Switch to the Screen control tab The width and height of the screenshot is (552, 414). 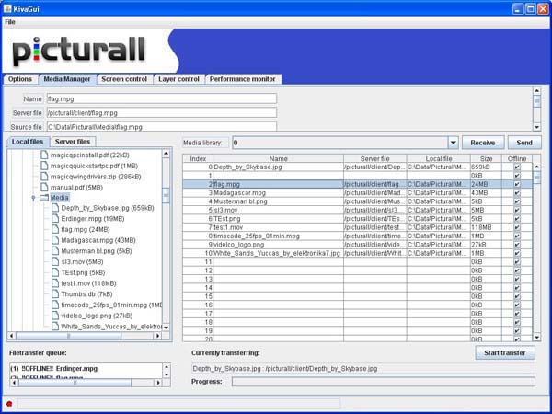point(124,79)
